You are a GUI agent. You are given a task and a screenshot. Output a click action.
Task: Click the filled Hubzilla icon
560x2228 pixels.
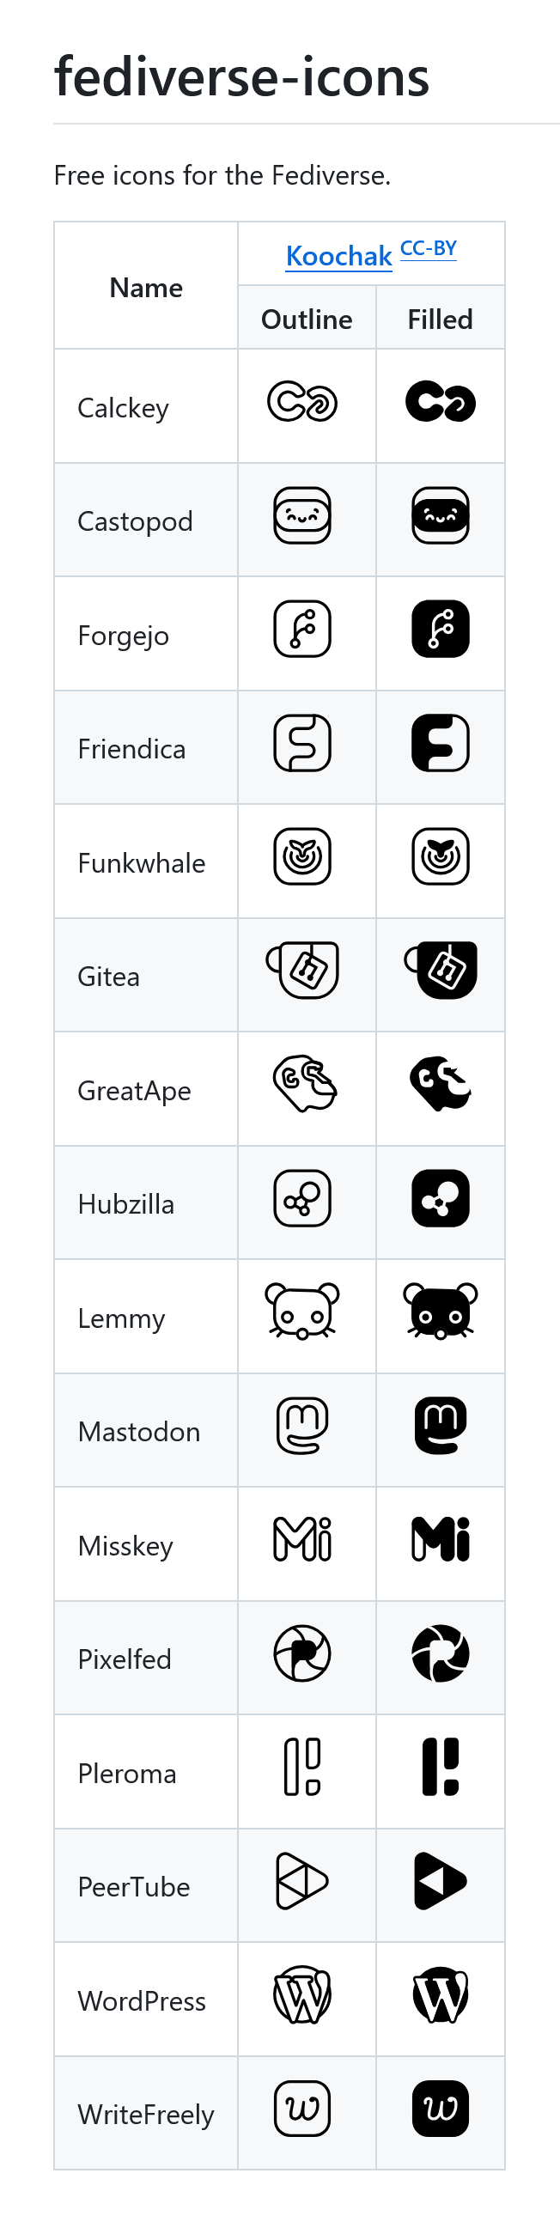(441, 1198)
